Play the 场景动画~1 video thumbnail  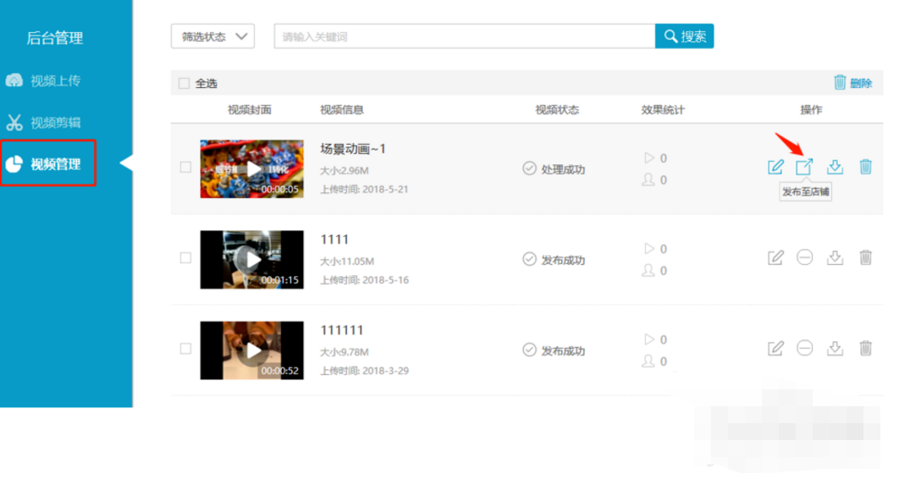click(x=252, y=168)
